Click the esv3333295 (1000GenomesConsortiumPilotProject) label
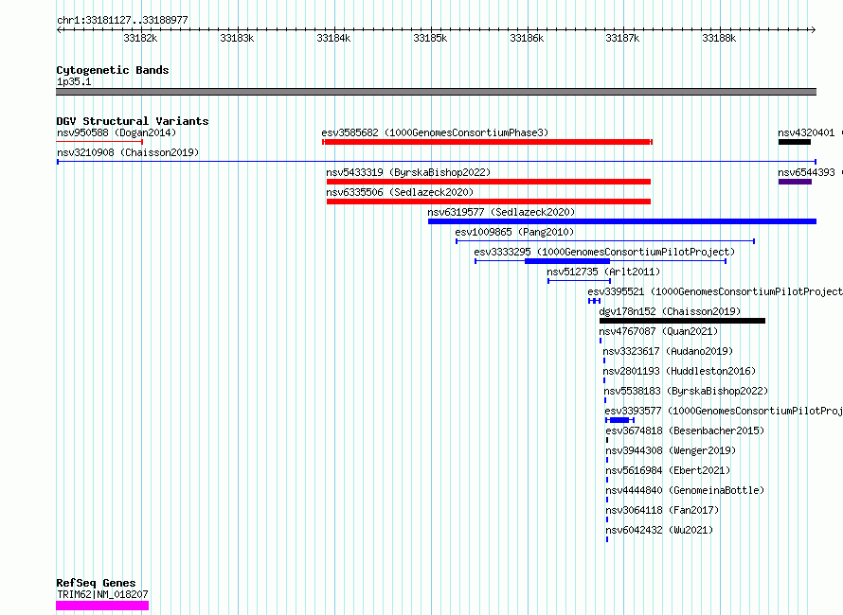The width and height of the screenshot is (843, 615). coord(604,252)
